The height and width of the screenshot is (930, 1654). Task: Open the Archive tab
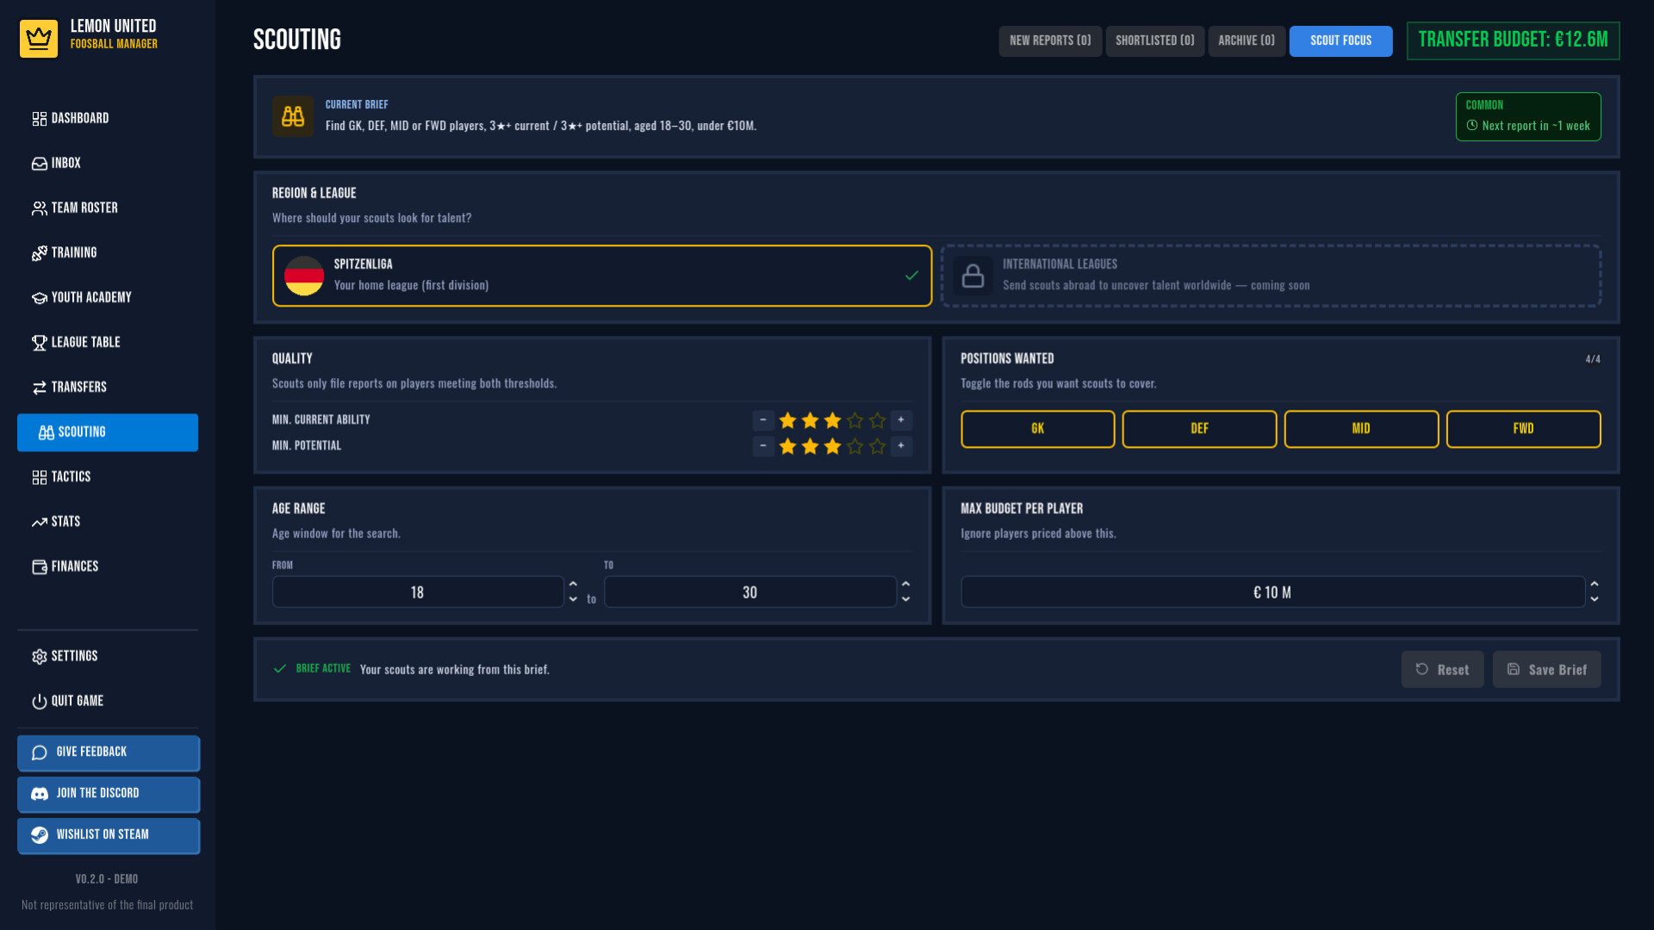(1247, 40)
